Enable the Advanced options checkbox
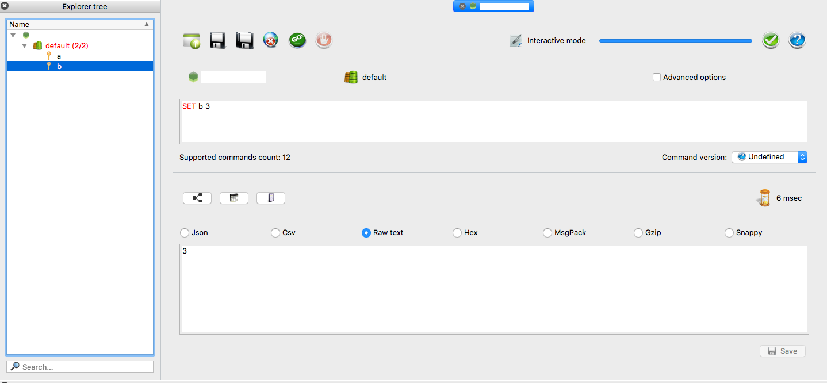This screenshot has width=827, height=383. (x=656, y=77)
